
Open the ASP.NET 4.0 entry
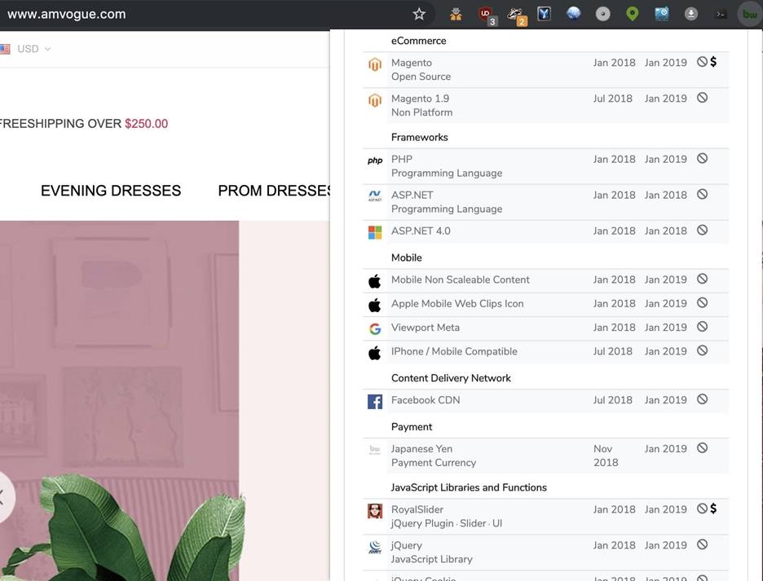421,231
